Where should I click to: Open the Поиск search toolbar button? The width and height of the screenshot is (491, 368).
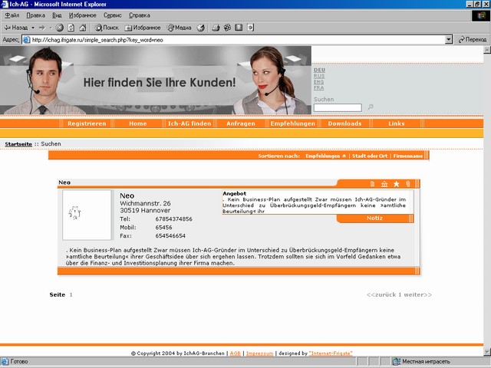107,28
